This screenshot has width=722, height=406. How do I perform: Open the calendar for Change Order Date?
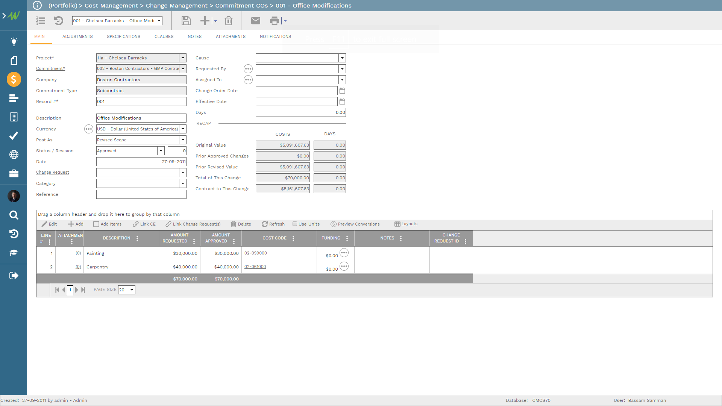342,90
